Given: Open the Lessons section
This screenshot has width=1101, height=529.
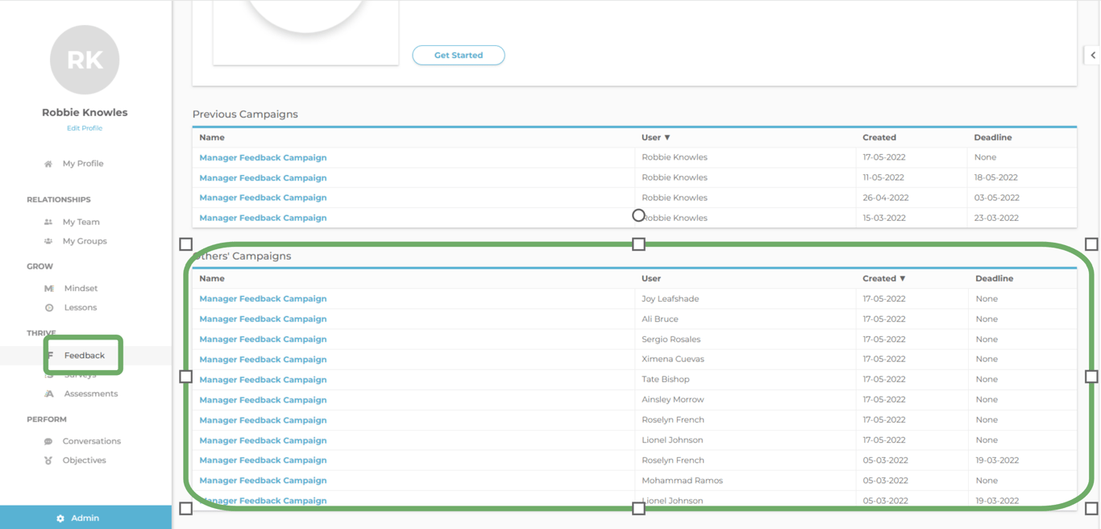Looking at the screenshot, I should coord(81,307).
